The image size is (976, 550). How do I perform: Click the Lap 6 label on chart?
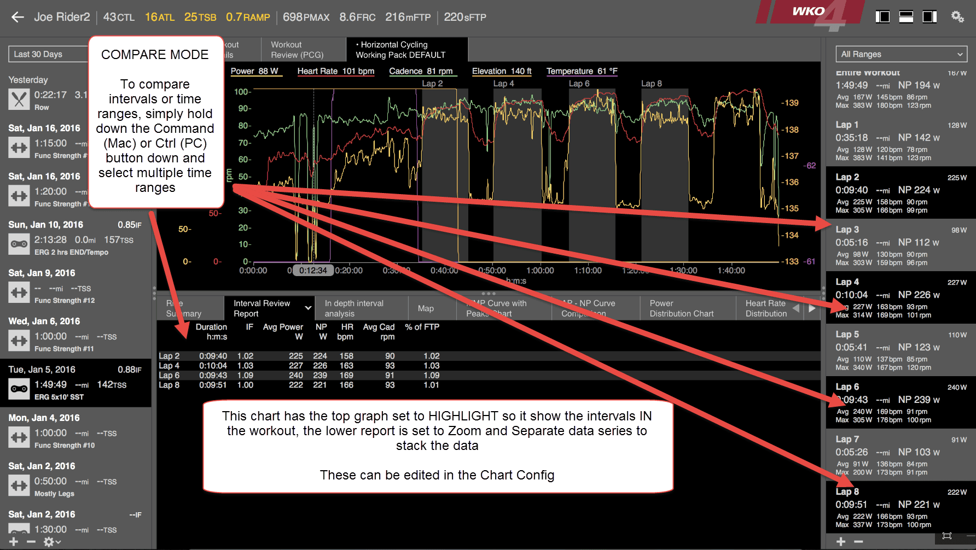[579, 84]
